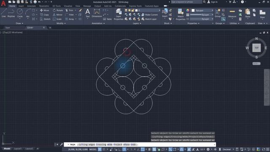
Task: Toggle object snap in status bar
Action: point(143,149)
